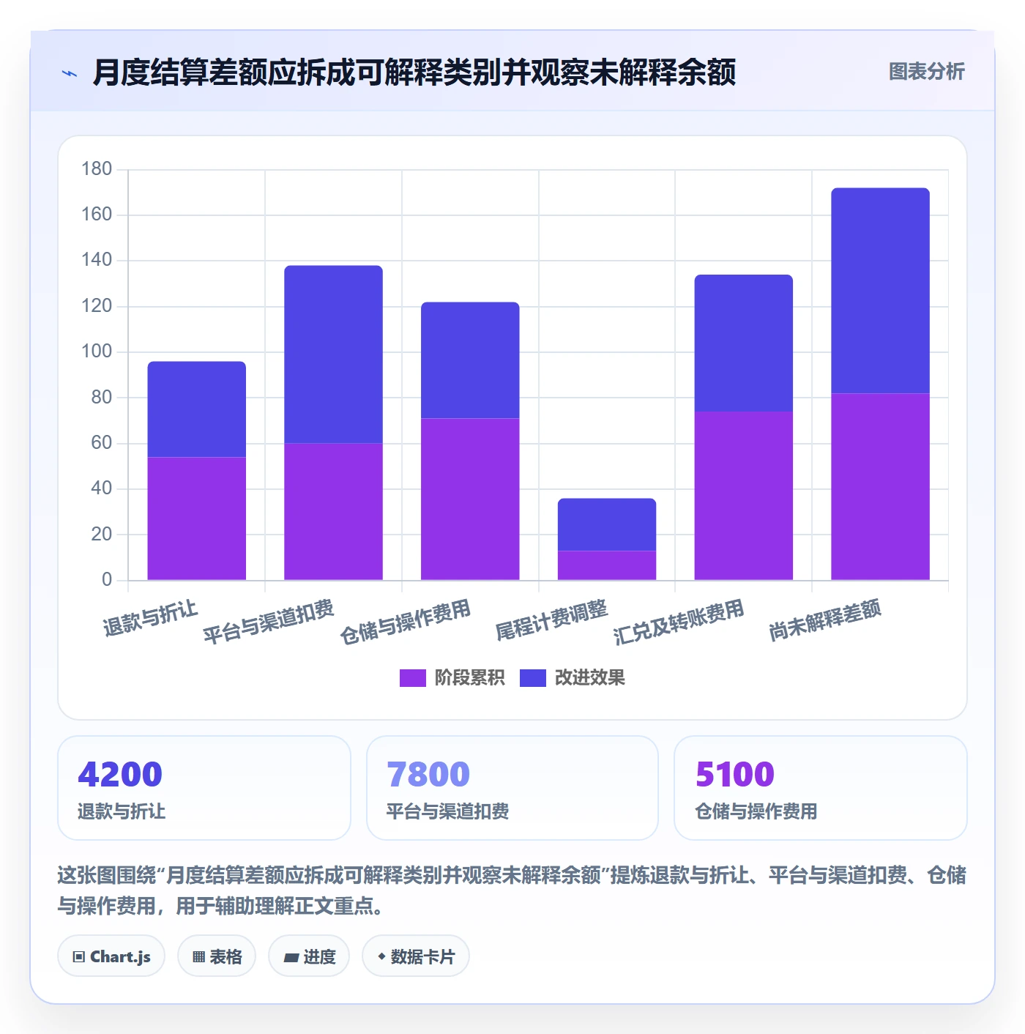Open the 4200 退款与折让 data card
The height and width of the screenshot is (1034, 1025).
coord(204,788)
